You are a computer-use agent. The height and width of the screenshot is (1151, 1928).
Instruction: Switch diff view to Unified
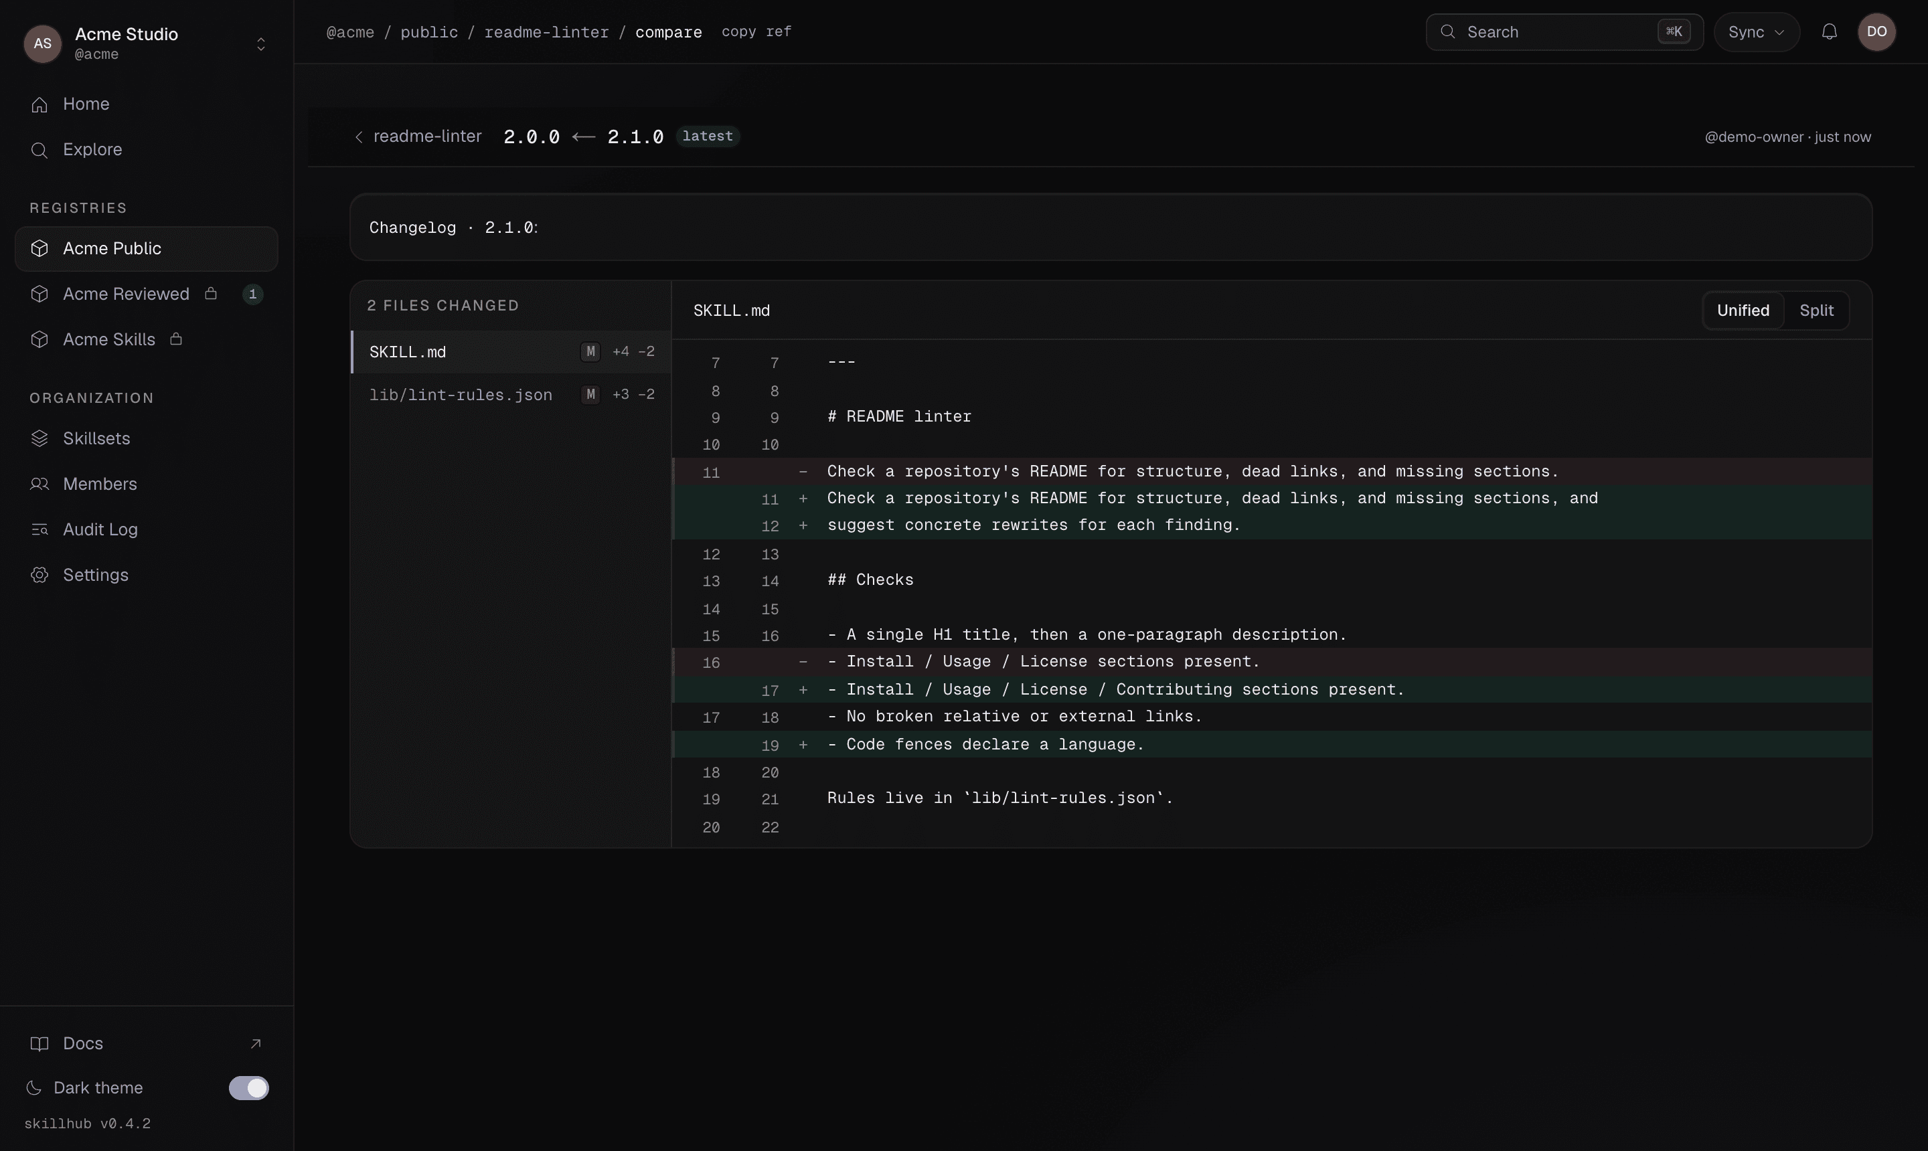[x=1743, y=311]
